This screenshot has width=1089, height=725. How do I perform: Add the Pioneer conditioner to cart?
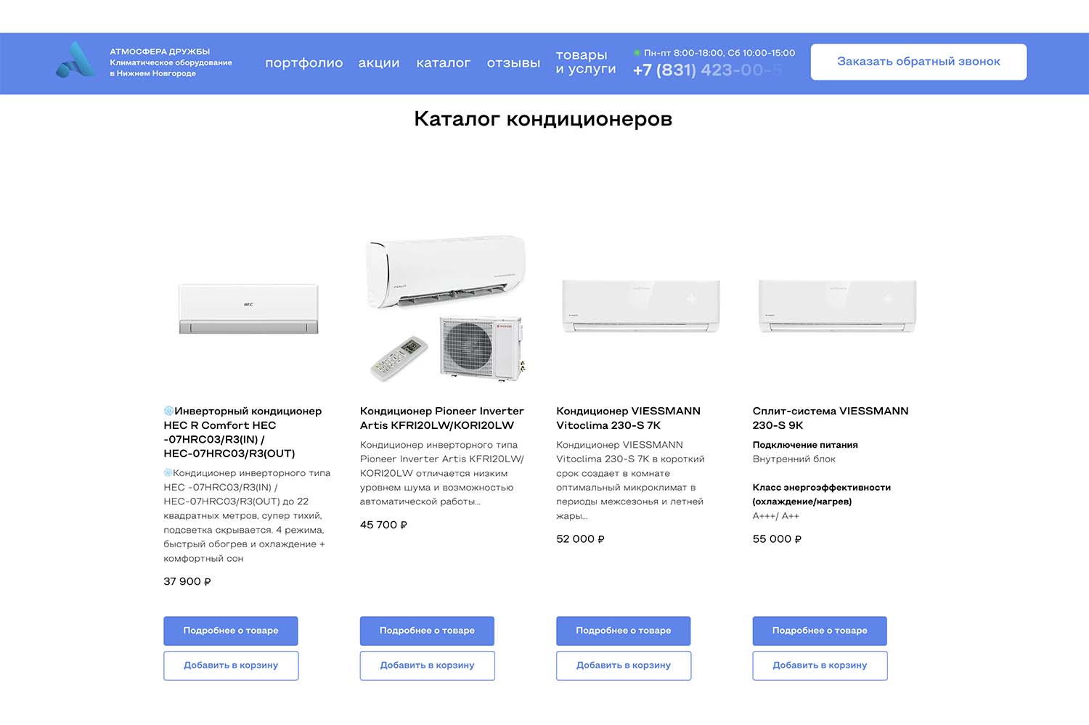pyautogui.click(x=427, y=665)
